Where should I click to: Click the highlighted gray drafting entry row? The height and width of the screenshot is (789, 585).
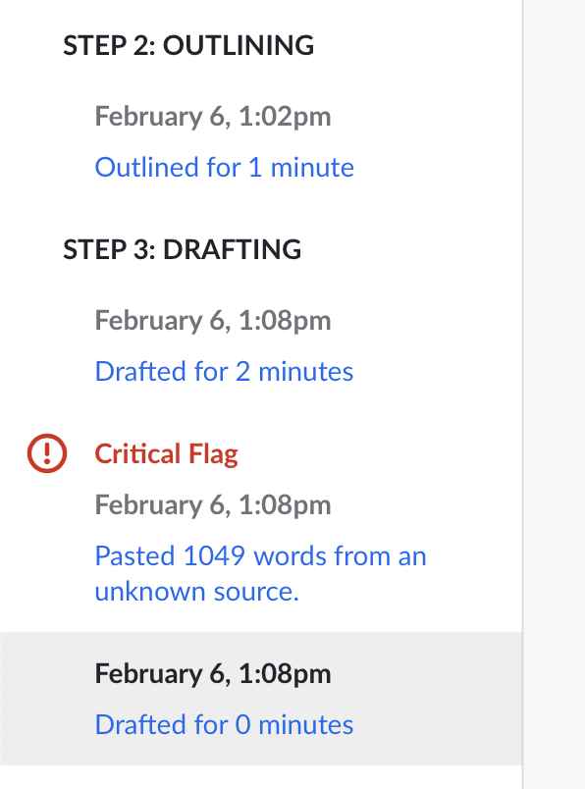point(261,699)
